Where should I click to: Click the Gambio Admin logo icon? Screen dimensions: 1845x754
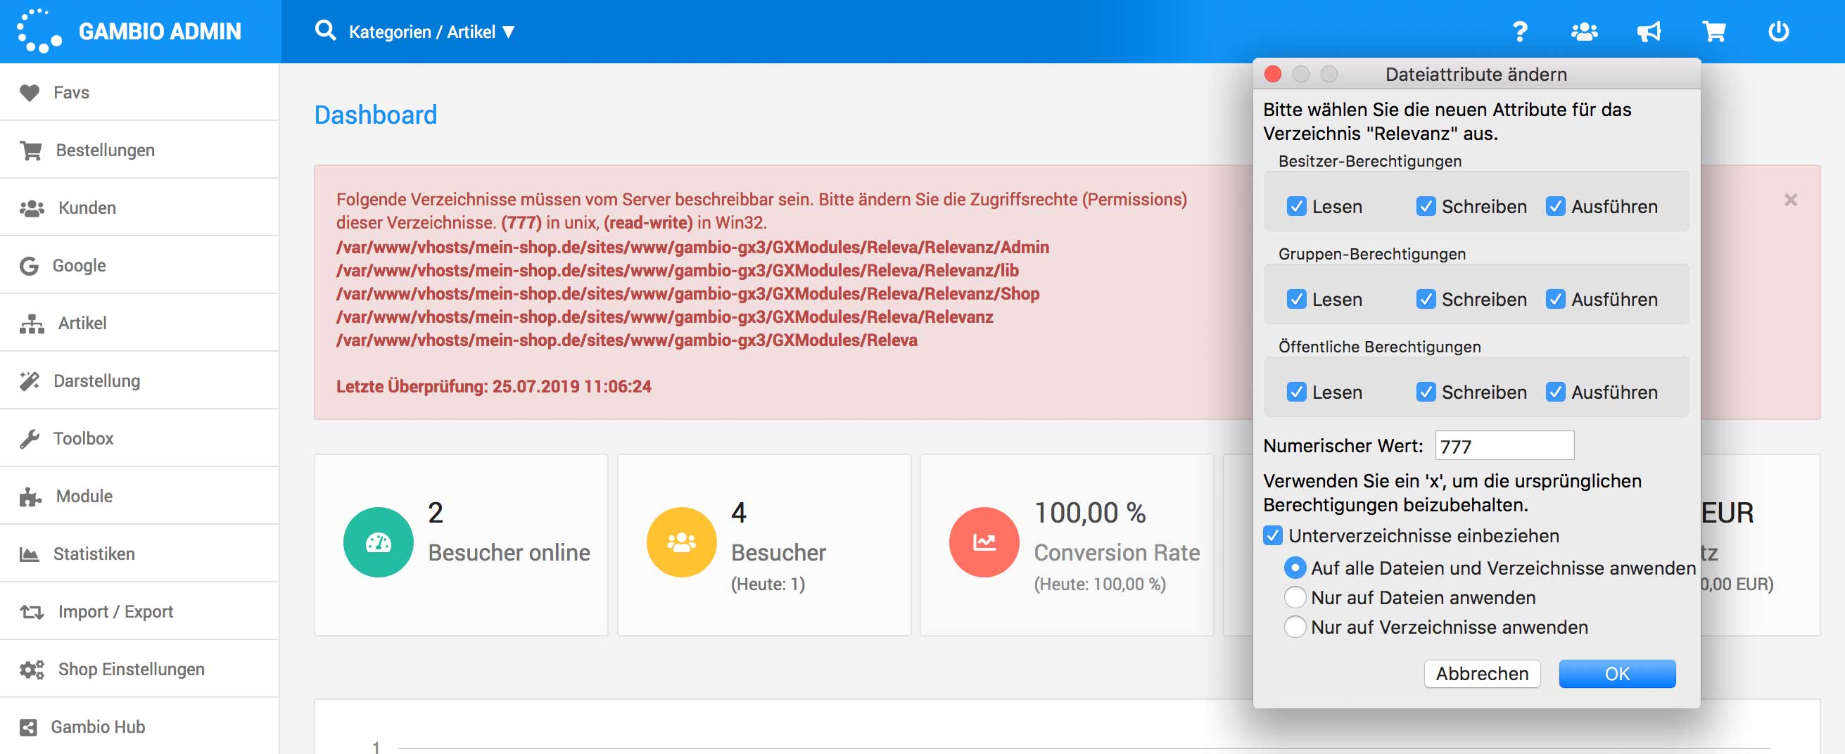click(39, 32)
